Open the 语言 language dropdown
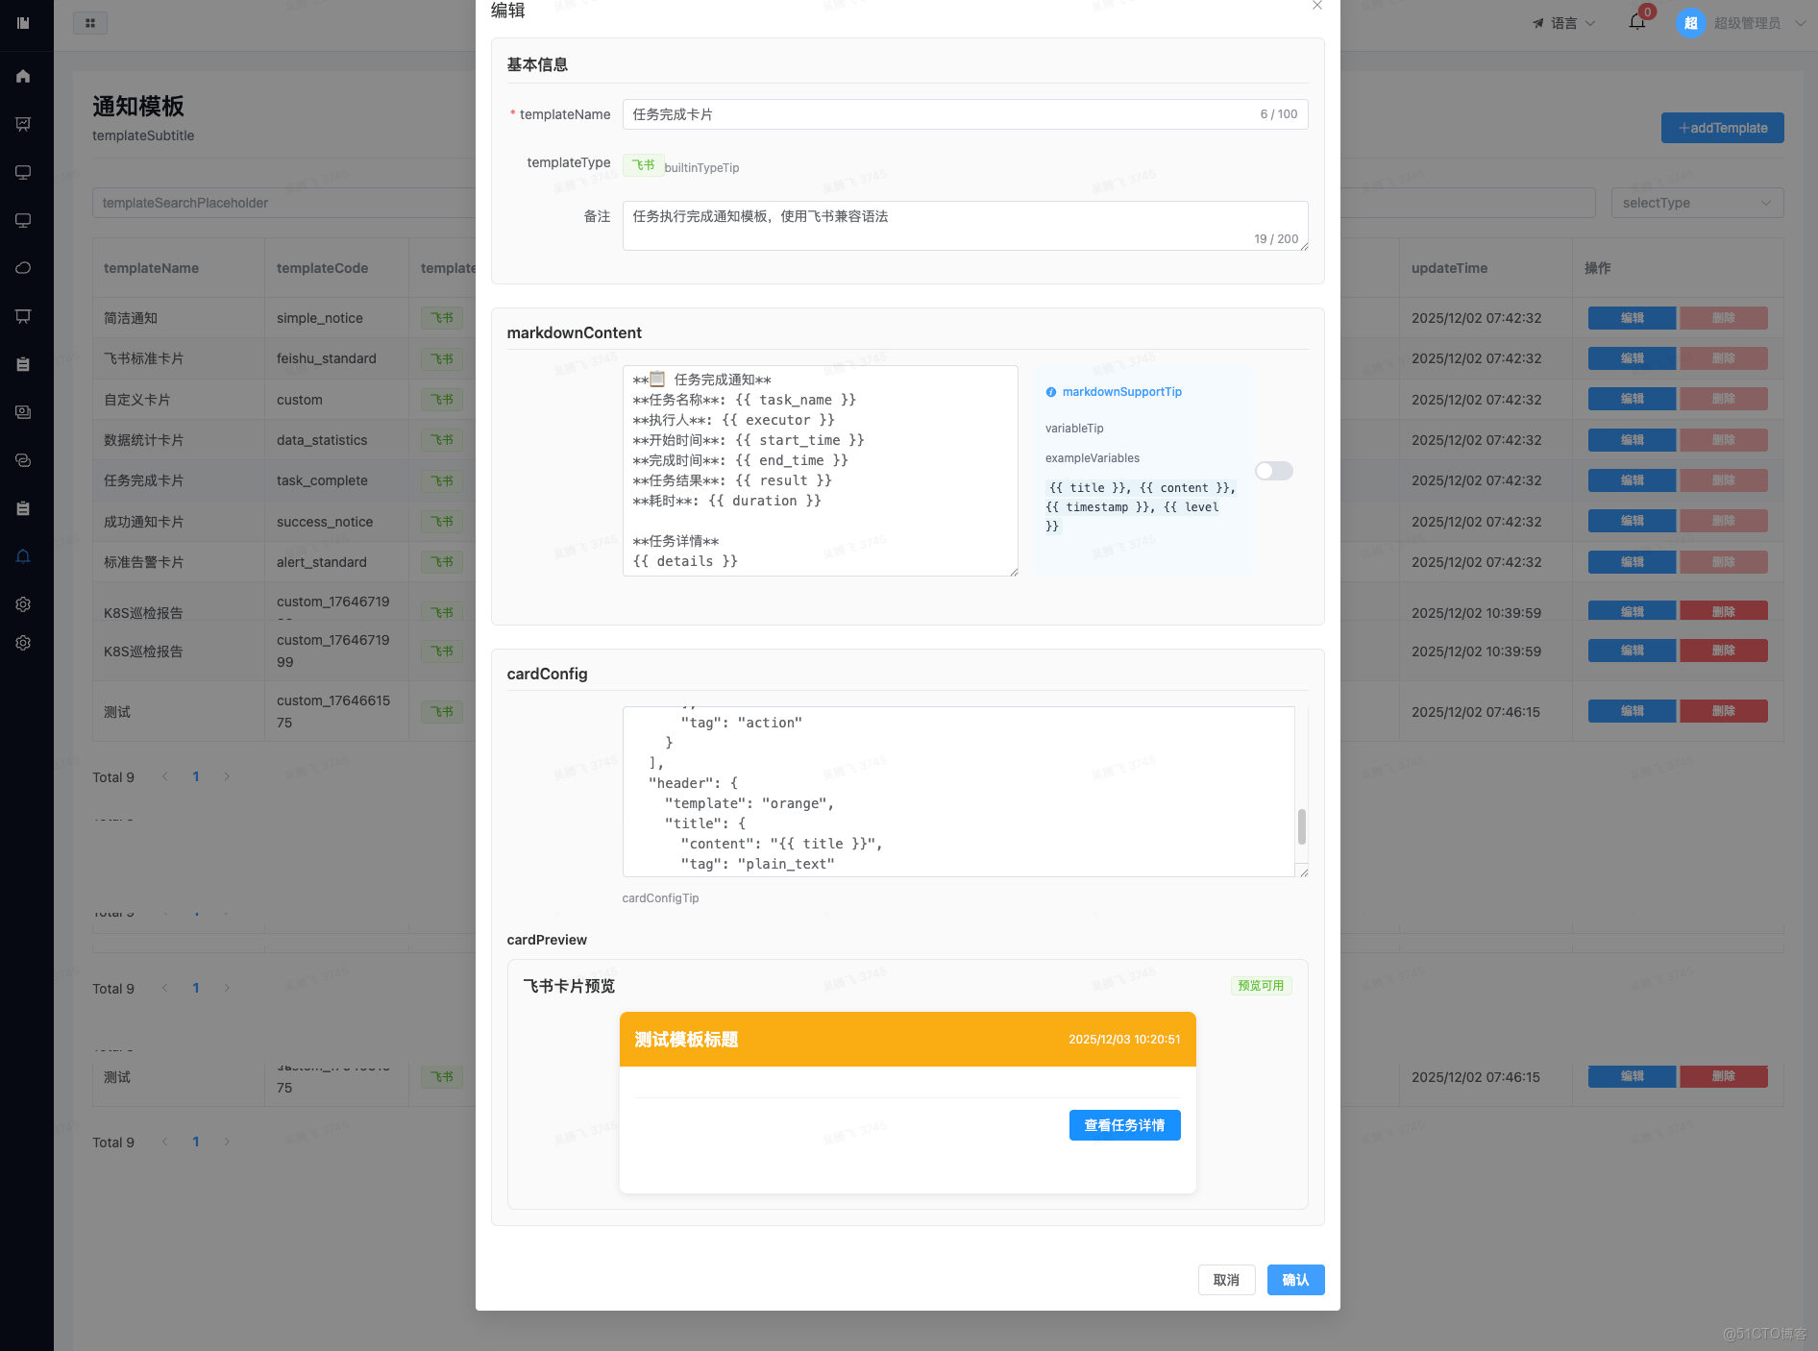This screenshot has height=1351, width=1818. (1563, 23)
